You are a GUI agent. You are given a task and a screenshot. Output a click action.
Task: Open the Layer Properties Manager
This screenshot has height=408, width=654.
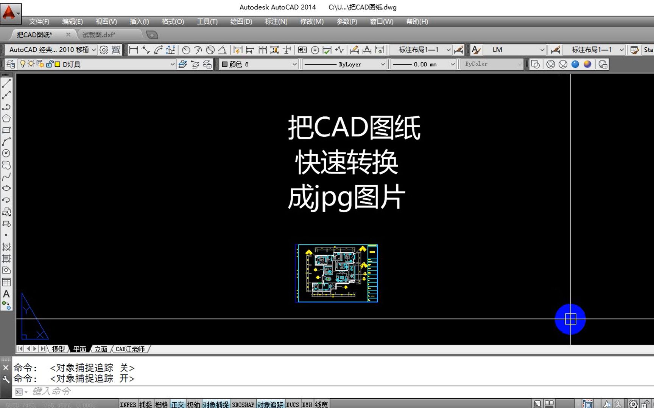pyautogui.click(x=11, y=64)
